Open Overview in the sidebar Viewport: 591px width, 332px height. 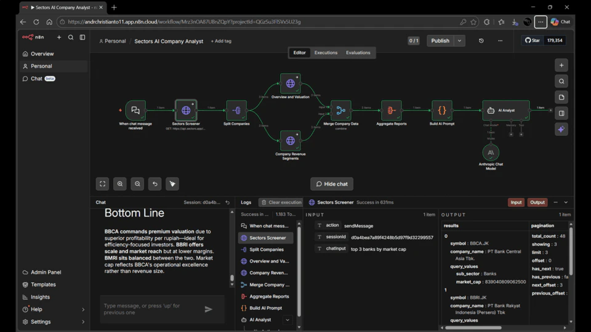53,54
